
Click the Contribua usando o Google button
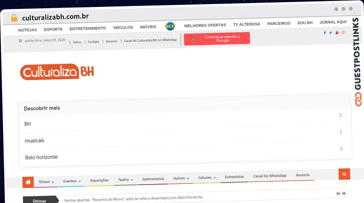[217, 39]
